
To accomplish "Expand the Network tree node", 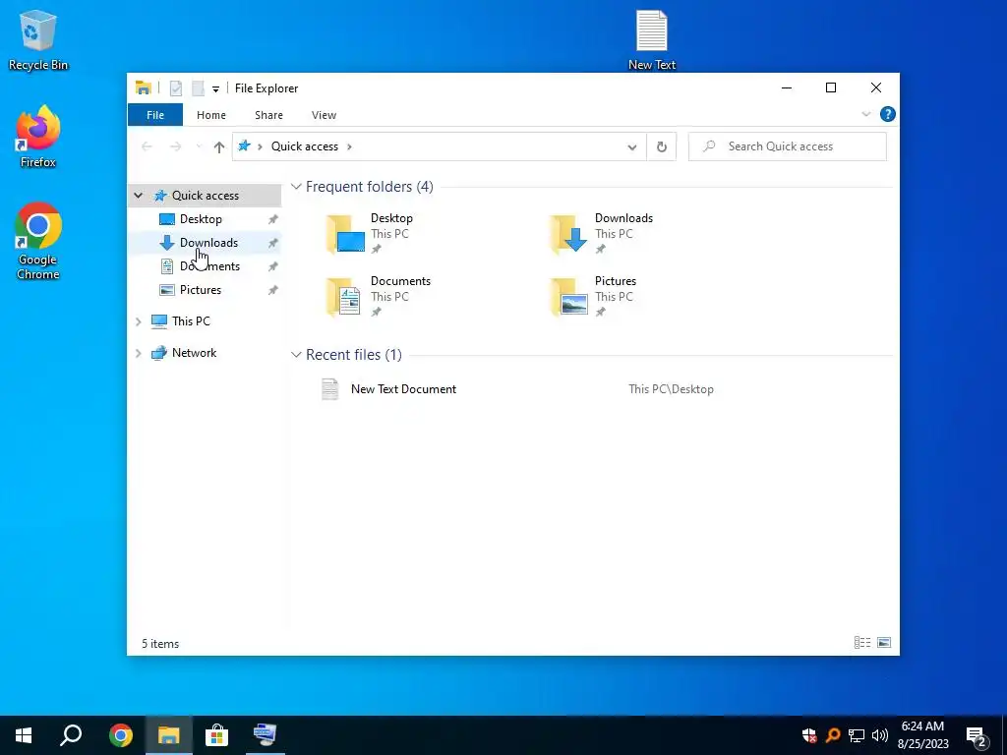I will pyautogui.click(x=138, y=353).
